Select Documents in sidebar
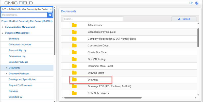 tap(14, 68)
